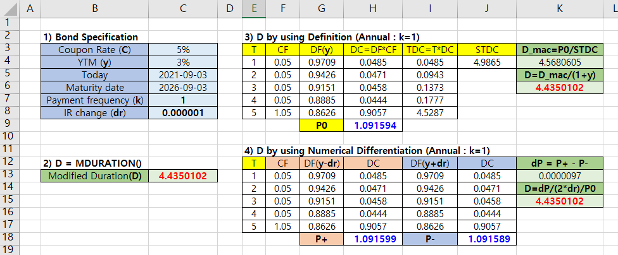Select the TDC=T*DC header cell
Viewport: 618px width, 255px height.
tap(430, 50)
